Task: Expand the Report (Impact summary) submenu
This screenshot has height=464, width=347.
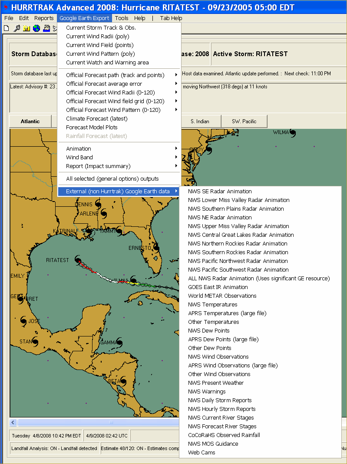Action: click(x=119, y=166)
